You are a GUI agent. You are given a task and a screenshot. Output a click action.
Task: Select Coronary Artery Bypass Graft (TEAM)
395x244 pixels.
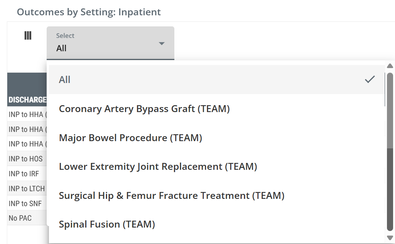pyautogui.click(x=144, y=109)
